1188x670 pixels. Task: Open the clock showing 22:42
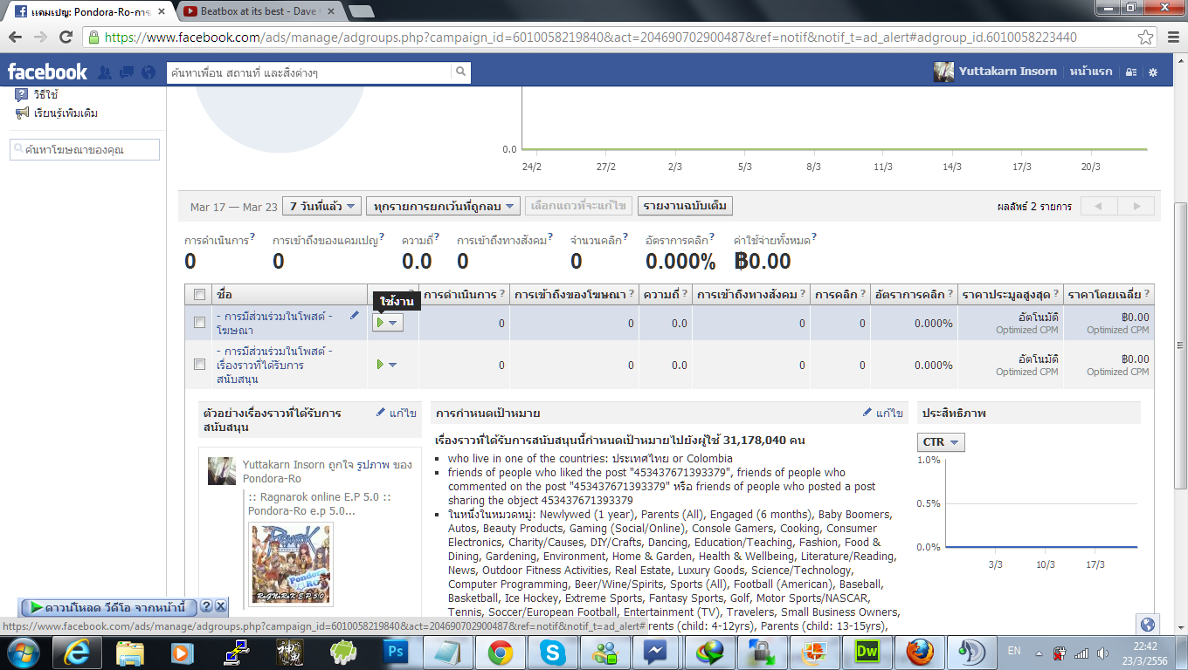point(1143,652)
